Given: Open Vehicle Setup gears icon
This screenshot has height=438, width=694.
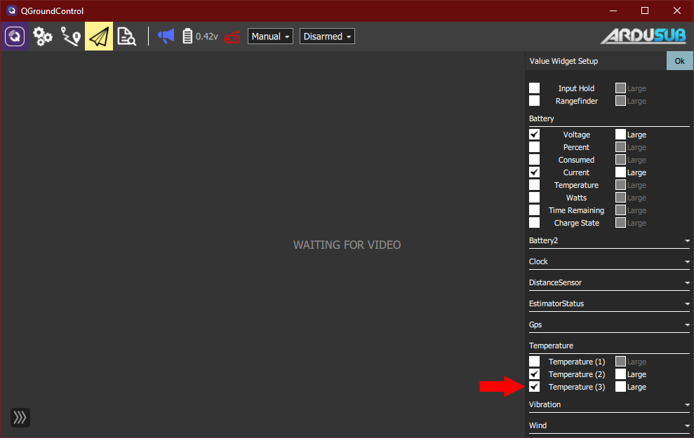Looking at the screenshot, I should click(x=43, y=36).
